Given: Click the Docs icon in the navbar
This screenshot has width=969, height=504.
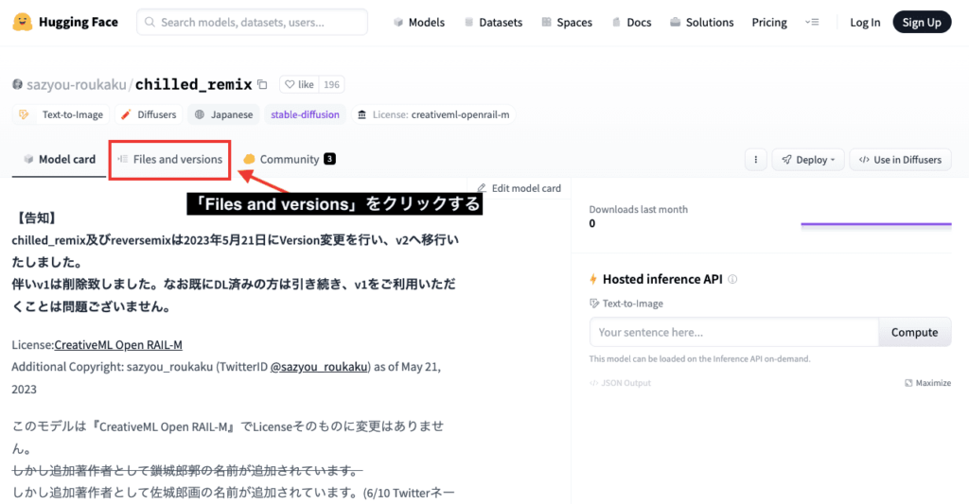Looking at the screenshot, I should (x=616, y=23).
